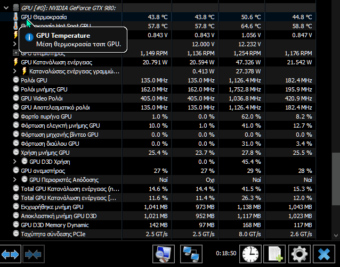Click the Όχι value in performance limiters row

[210, 180]
